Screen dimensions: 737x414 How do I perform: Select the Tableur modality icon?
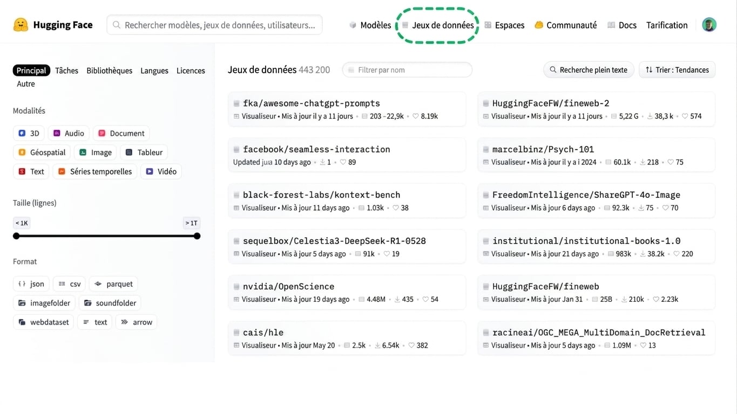pyautogui.click(x=129, y=153)
